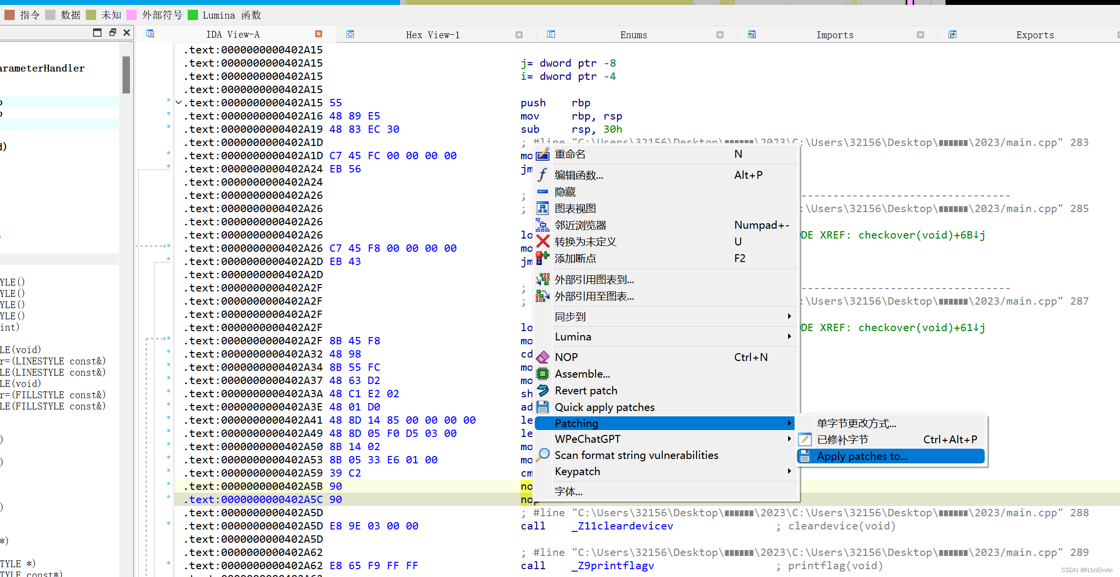Click the push rbp instruction mnemonic
This screenshot has width=1120, height=577.
pos(533,103)
